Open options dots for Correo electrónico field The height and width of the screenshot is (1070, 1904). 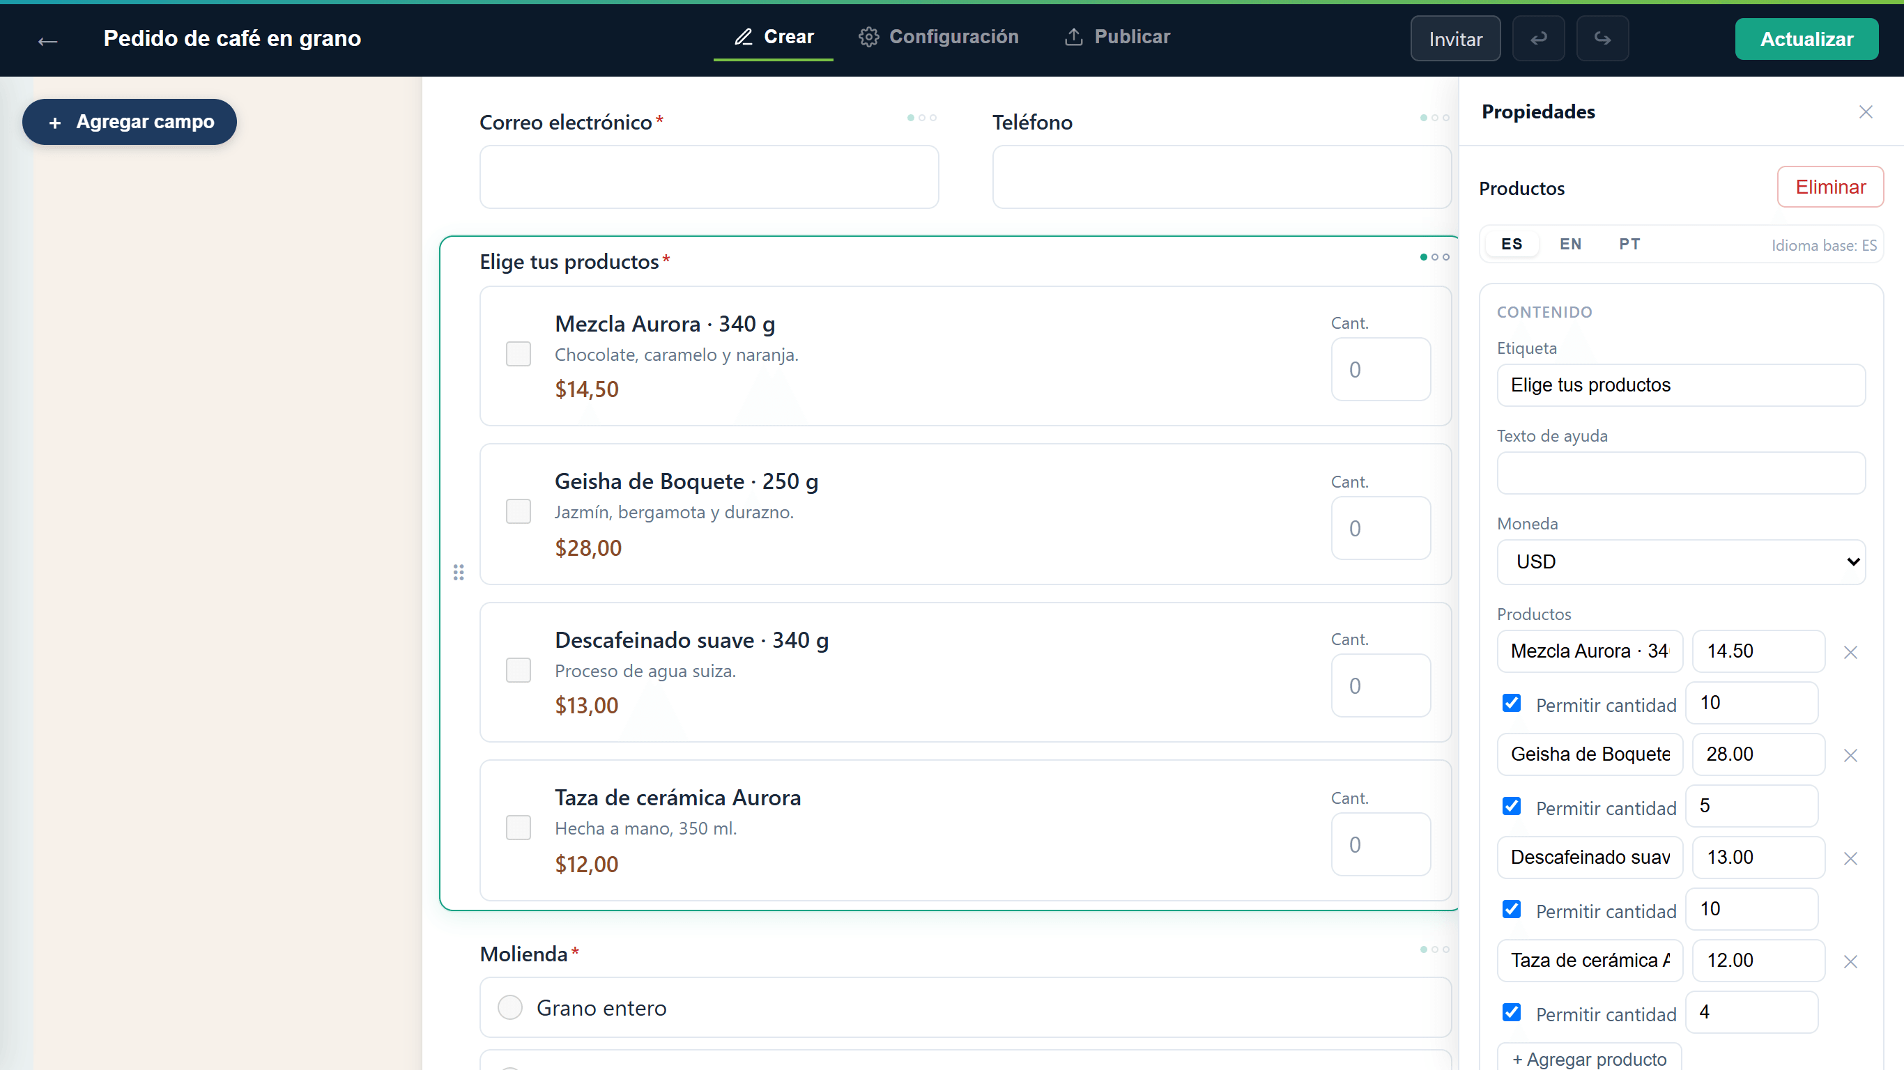pos(922,118)
